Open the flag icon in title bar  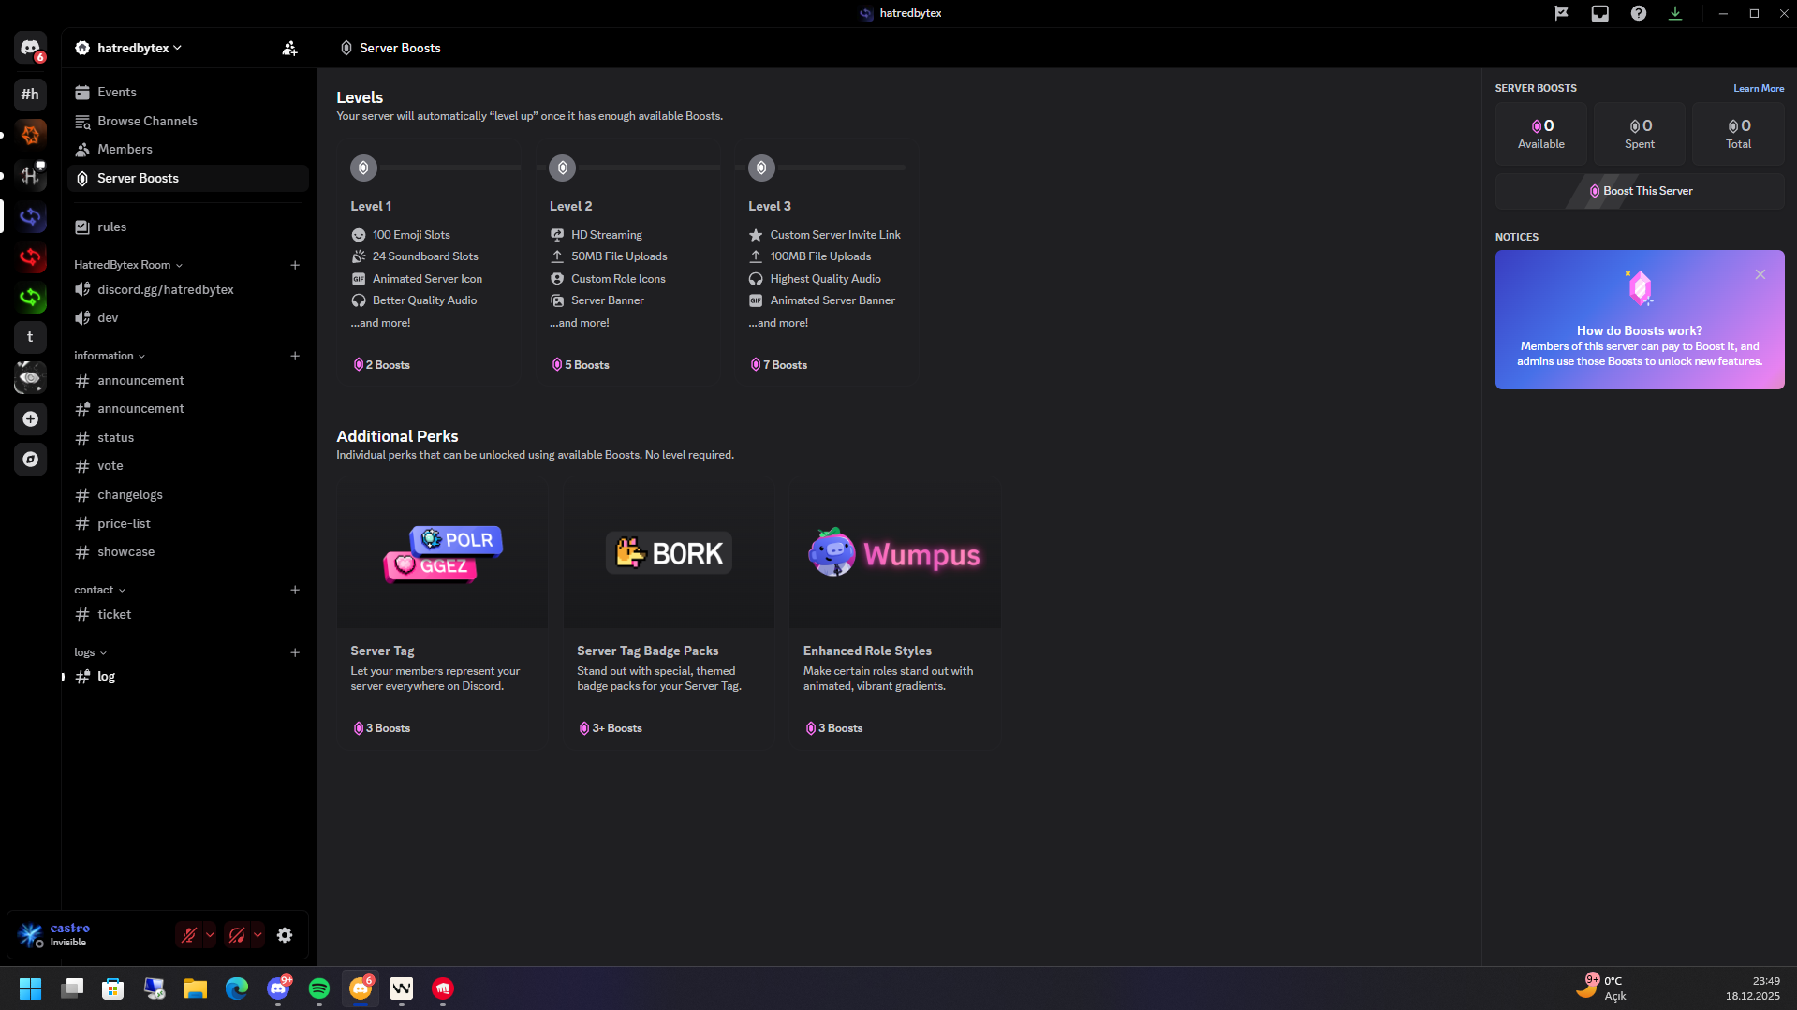click(x=1561, y=13)
